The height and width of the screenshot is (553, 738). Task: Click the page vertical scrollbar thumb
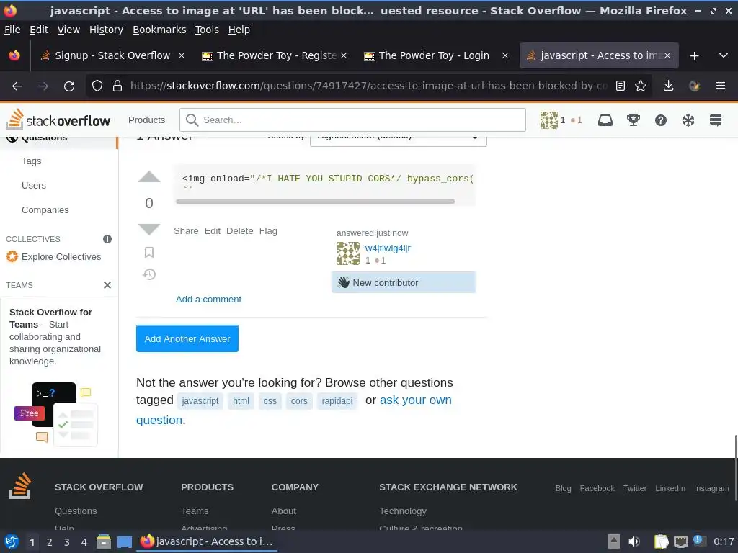[735, 468]
